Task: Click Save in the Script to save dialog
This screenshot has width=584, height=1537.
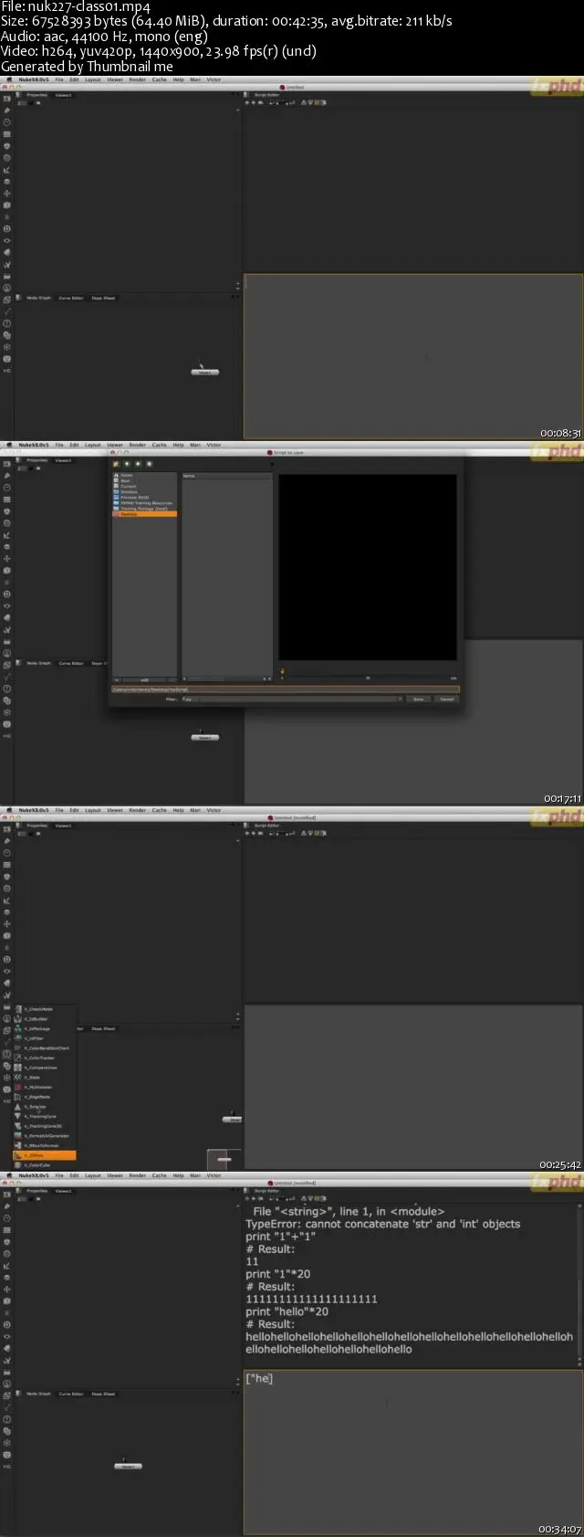Action: [418, 699]
